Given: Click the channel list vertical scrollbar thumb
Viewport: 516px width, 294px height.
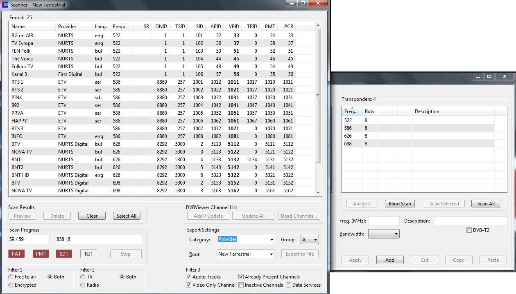Looking at the screenshot, I should (318, 96).
